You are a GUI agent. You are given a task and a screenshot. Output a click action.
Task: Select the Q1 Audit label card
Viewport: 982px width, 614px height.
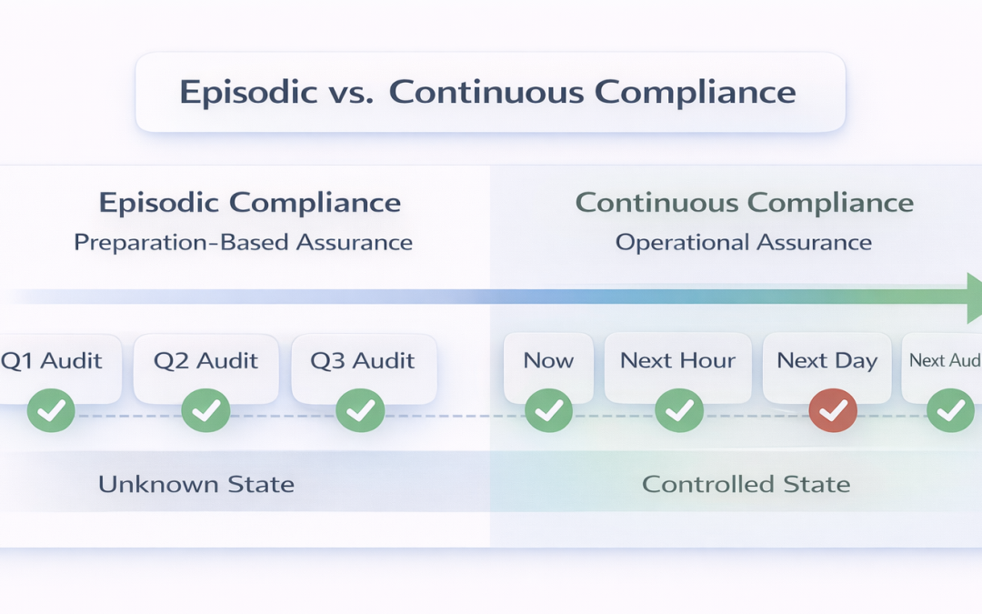(55, 361)
